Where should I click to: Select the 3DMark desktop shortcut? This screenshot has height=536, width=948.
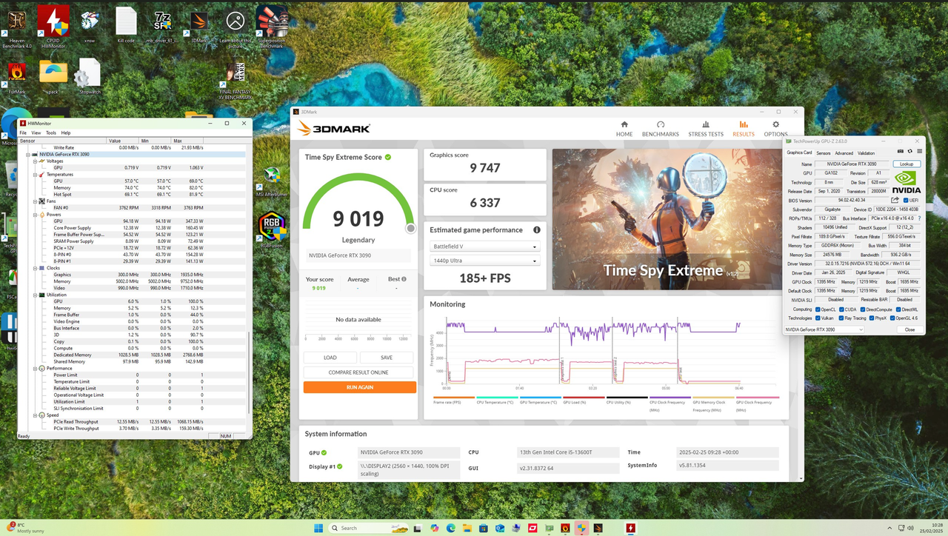coord(198,27)
